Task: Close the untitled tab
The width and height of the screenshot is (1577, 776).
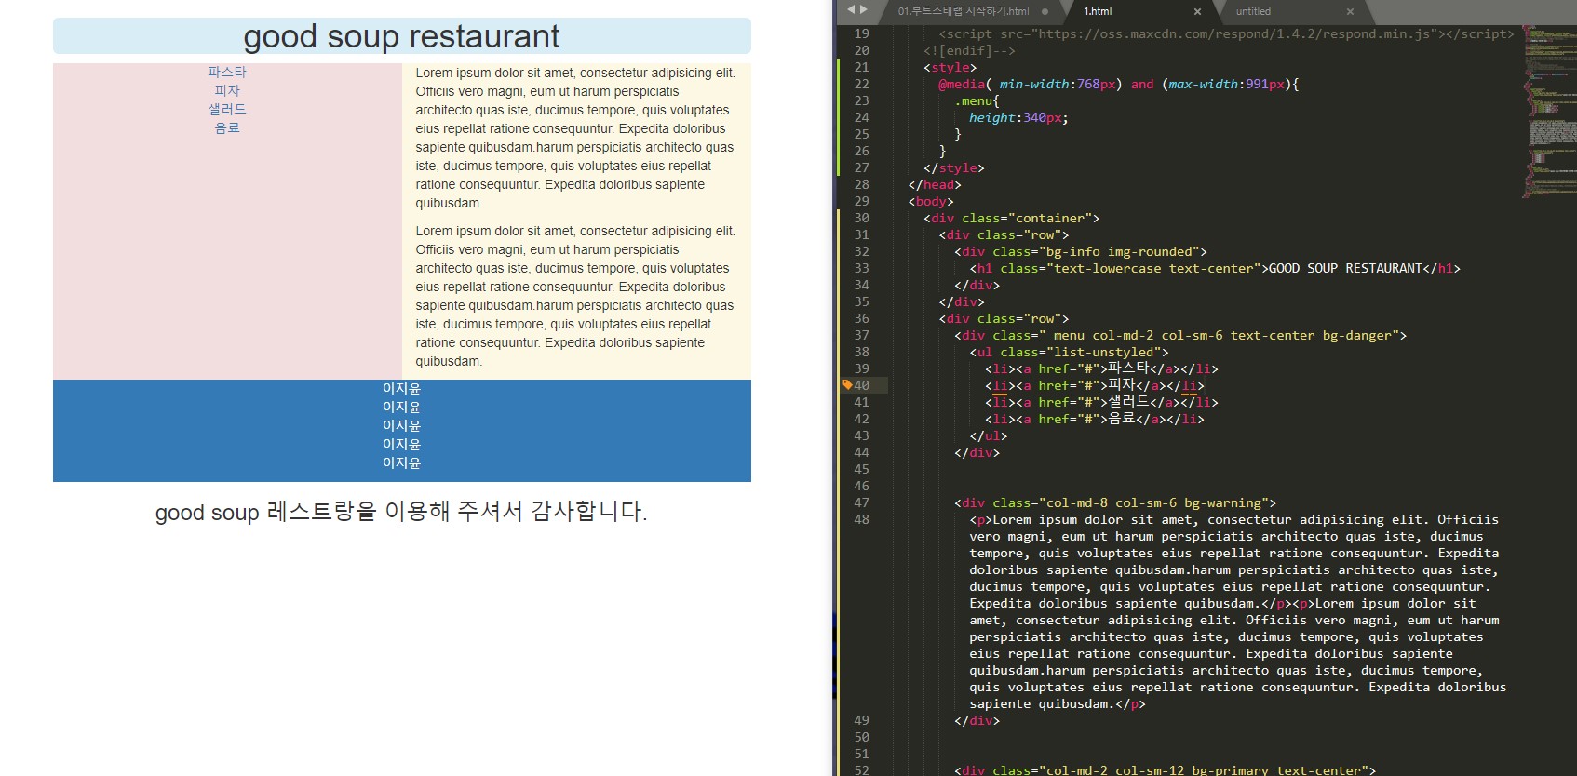Action: tap(1350, 11)
